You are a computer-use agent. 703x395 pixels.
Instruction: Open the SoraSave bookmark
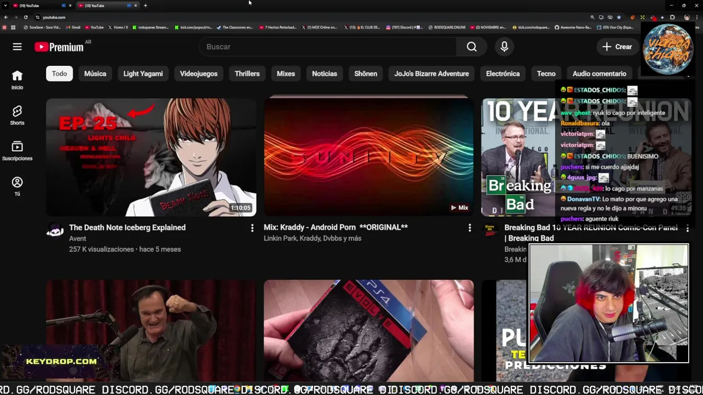pyautogui.click(x=42, y=27)
